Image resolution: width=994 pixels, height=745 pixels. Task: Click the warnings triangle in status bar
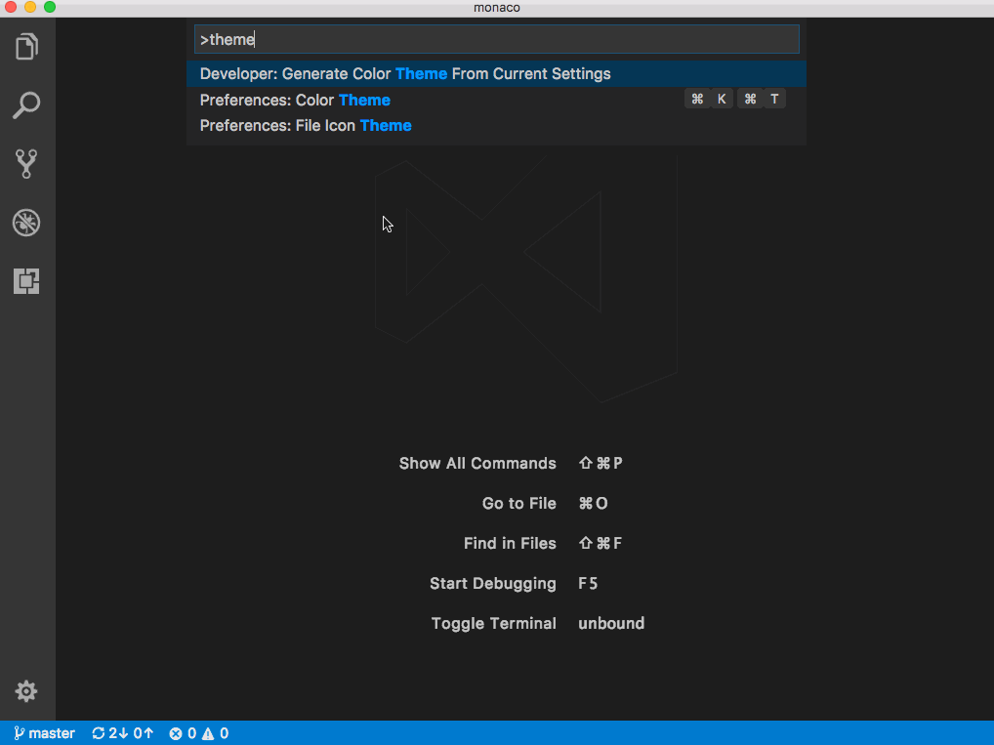point(208,733)
